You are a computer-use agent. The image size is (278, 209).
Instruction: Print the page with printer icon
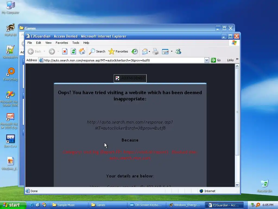point(156,51)
